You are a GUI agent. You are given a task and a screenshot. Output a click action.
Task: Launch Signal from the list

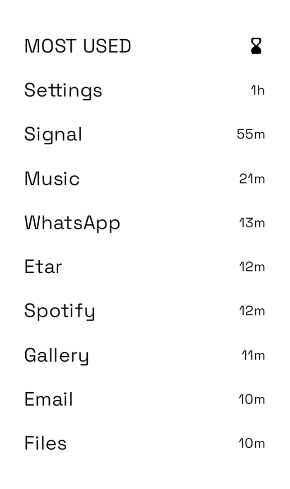pos(53,135)
